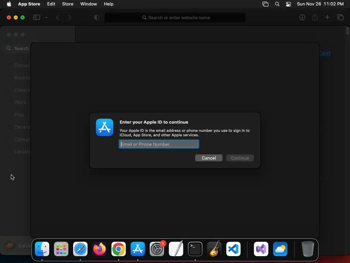Click the Email or Phone Number field
350x263 pixels.
159,144
